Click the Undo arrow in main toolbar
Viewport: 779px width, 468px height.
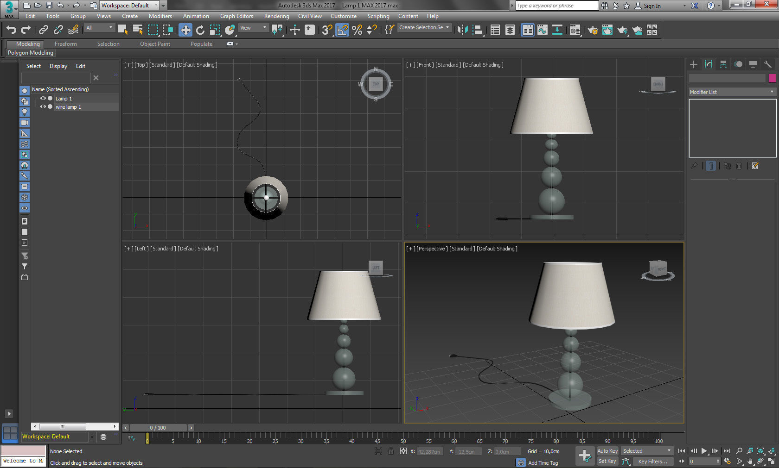[11, 30]
